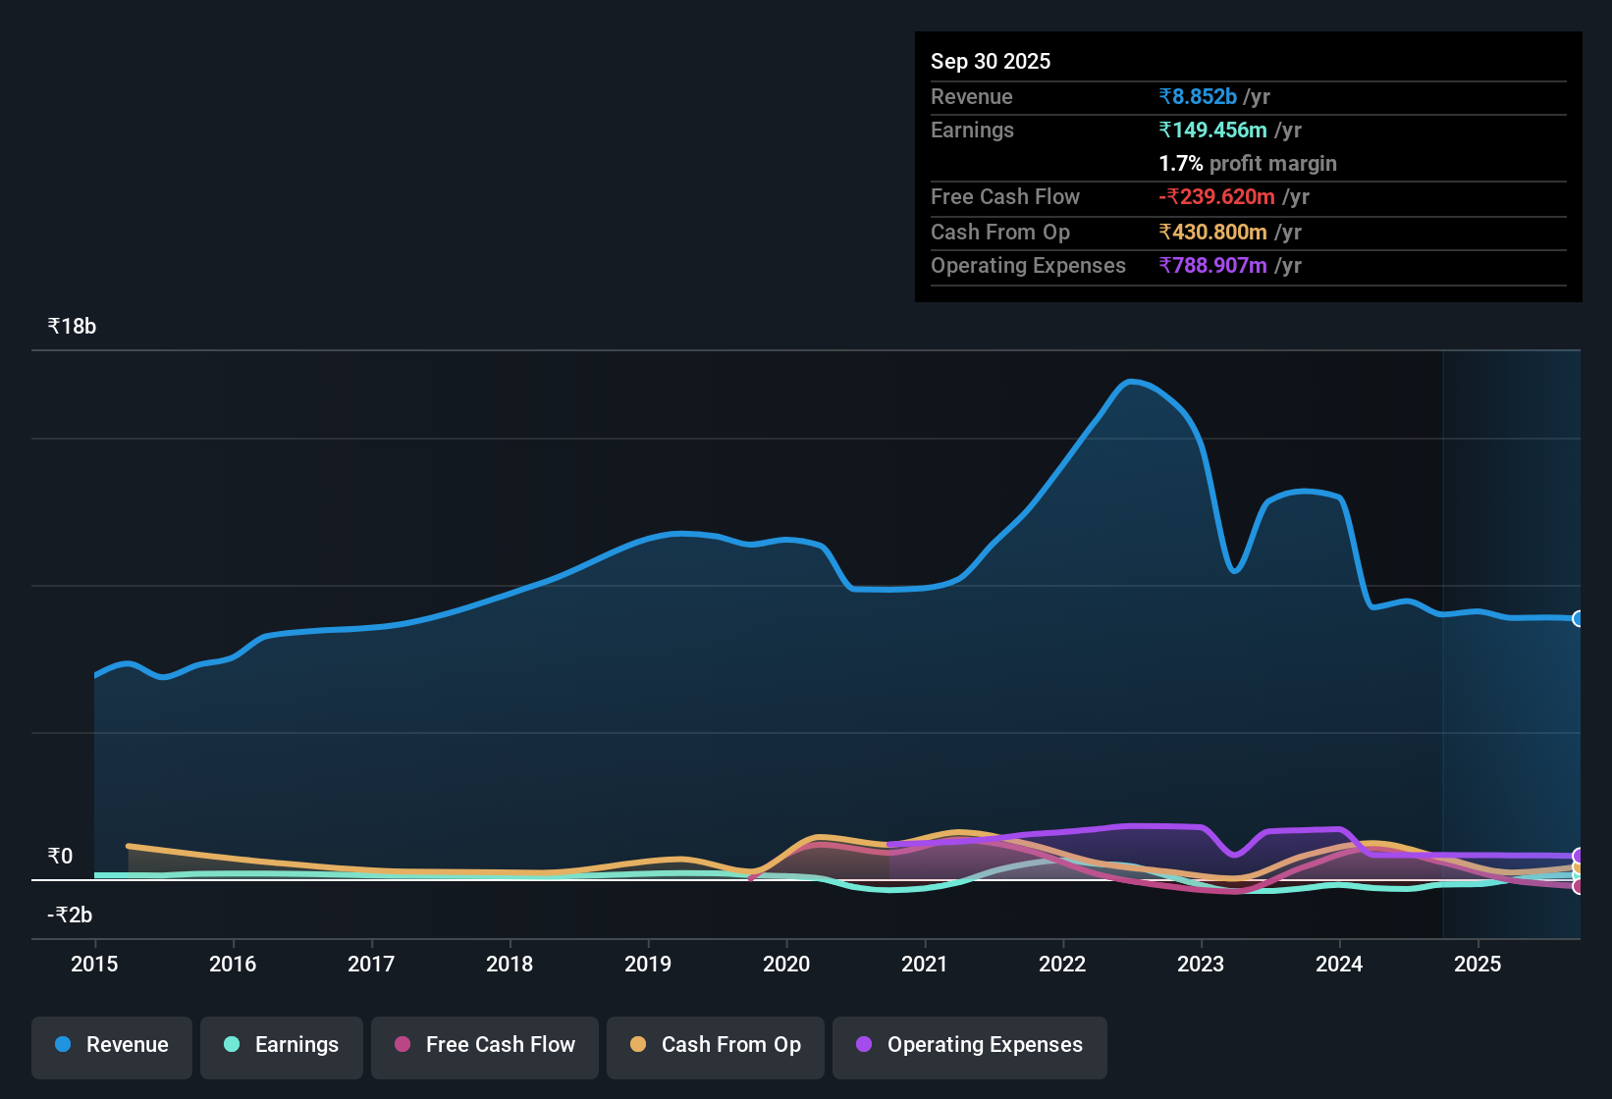This screenshot has height=1099, width=1612.
Task: Click the Revenue label in tooltip
Action: (972, 96)
